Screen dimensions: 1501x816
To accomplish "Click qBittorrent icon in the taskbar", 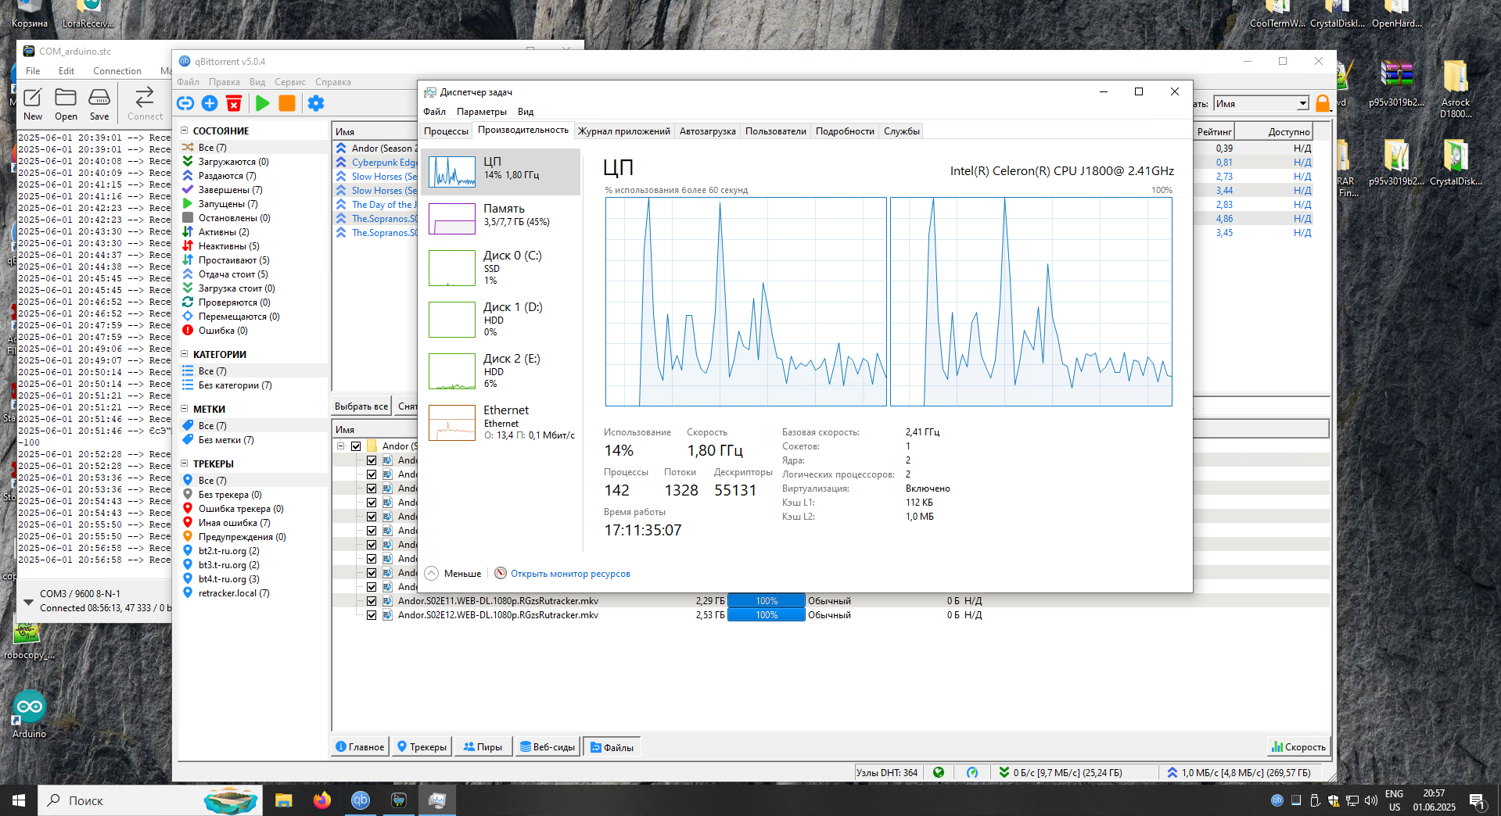I will point(360,800).
